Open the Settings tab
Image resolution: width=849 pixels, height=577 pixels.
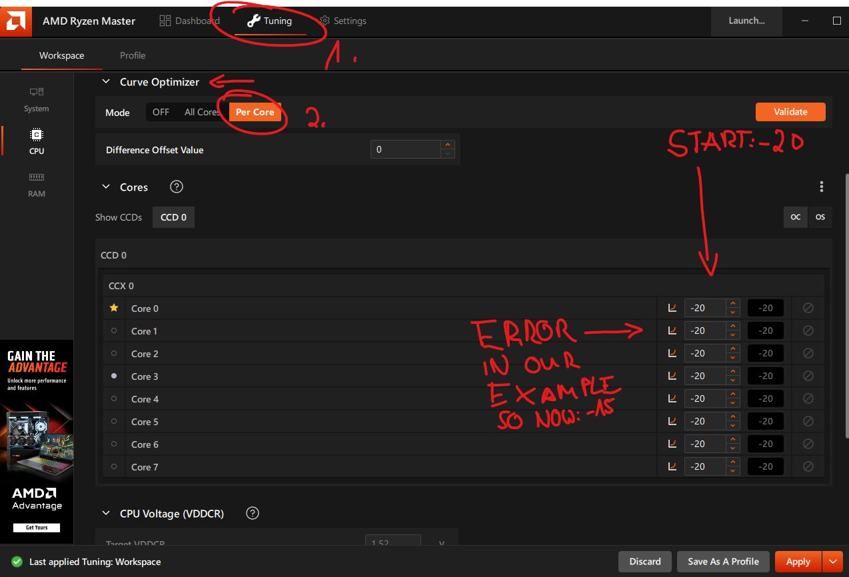pos(343,21)
